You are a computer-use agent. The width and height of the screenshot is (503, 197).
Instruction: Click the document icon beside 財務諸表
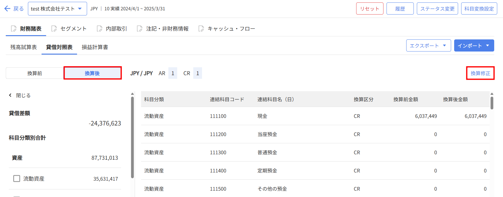click(x=14, y=28)
